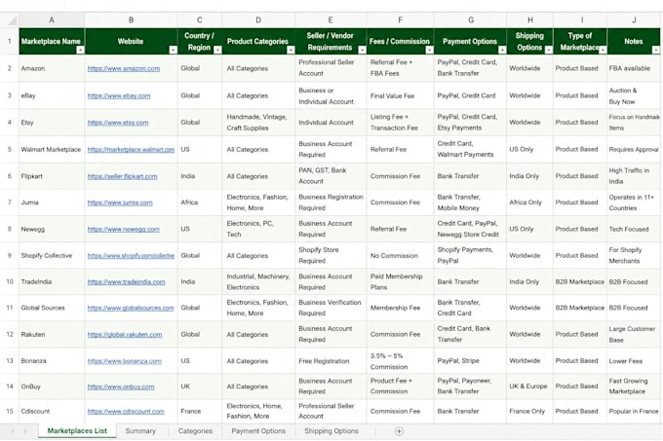Viewport: 663px width, 441px height.
Task: Open the etsy.com hyperlink
Action: (x=118, y=123)
